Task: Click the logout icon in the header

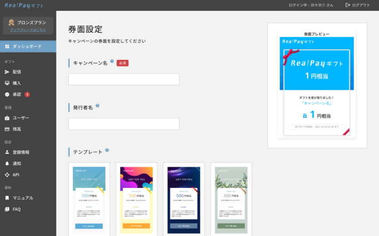Action: pos(348,5)
